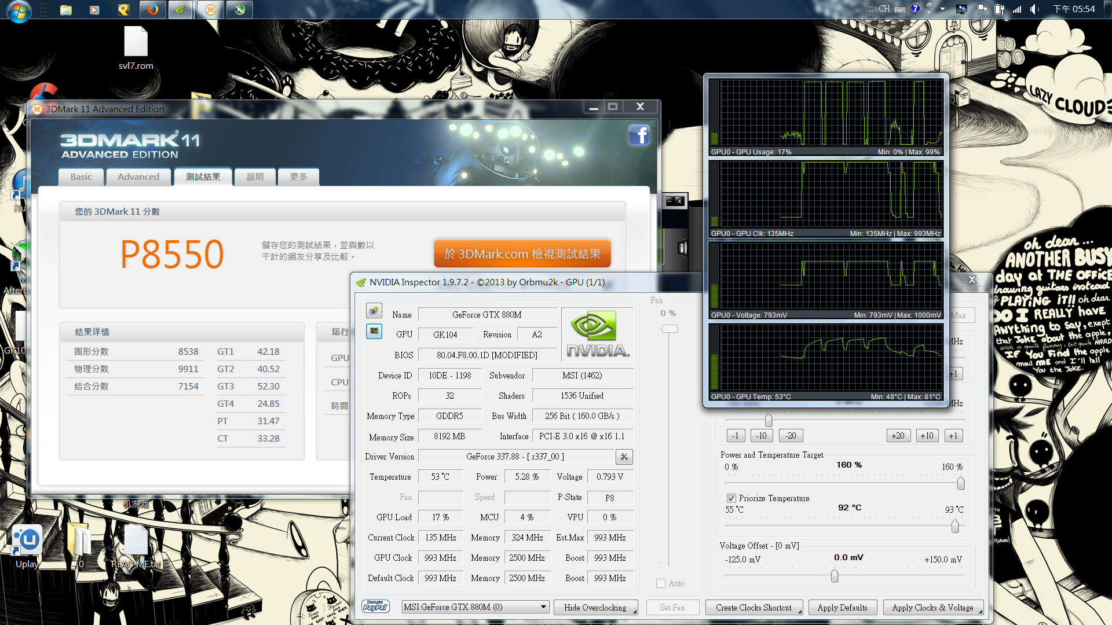Open language bar options arrow
This screenshot has width=1112, height=625.
[928, 12]
